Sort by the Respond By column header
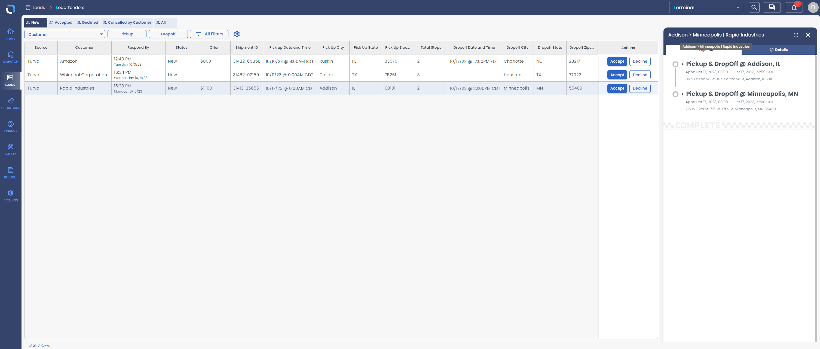The width and height of the screenshot is (820, 349). pos(138,47)
